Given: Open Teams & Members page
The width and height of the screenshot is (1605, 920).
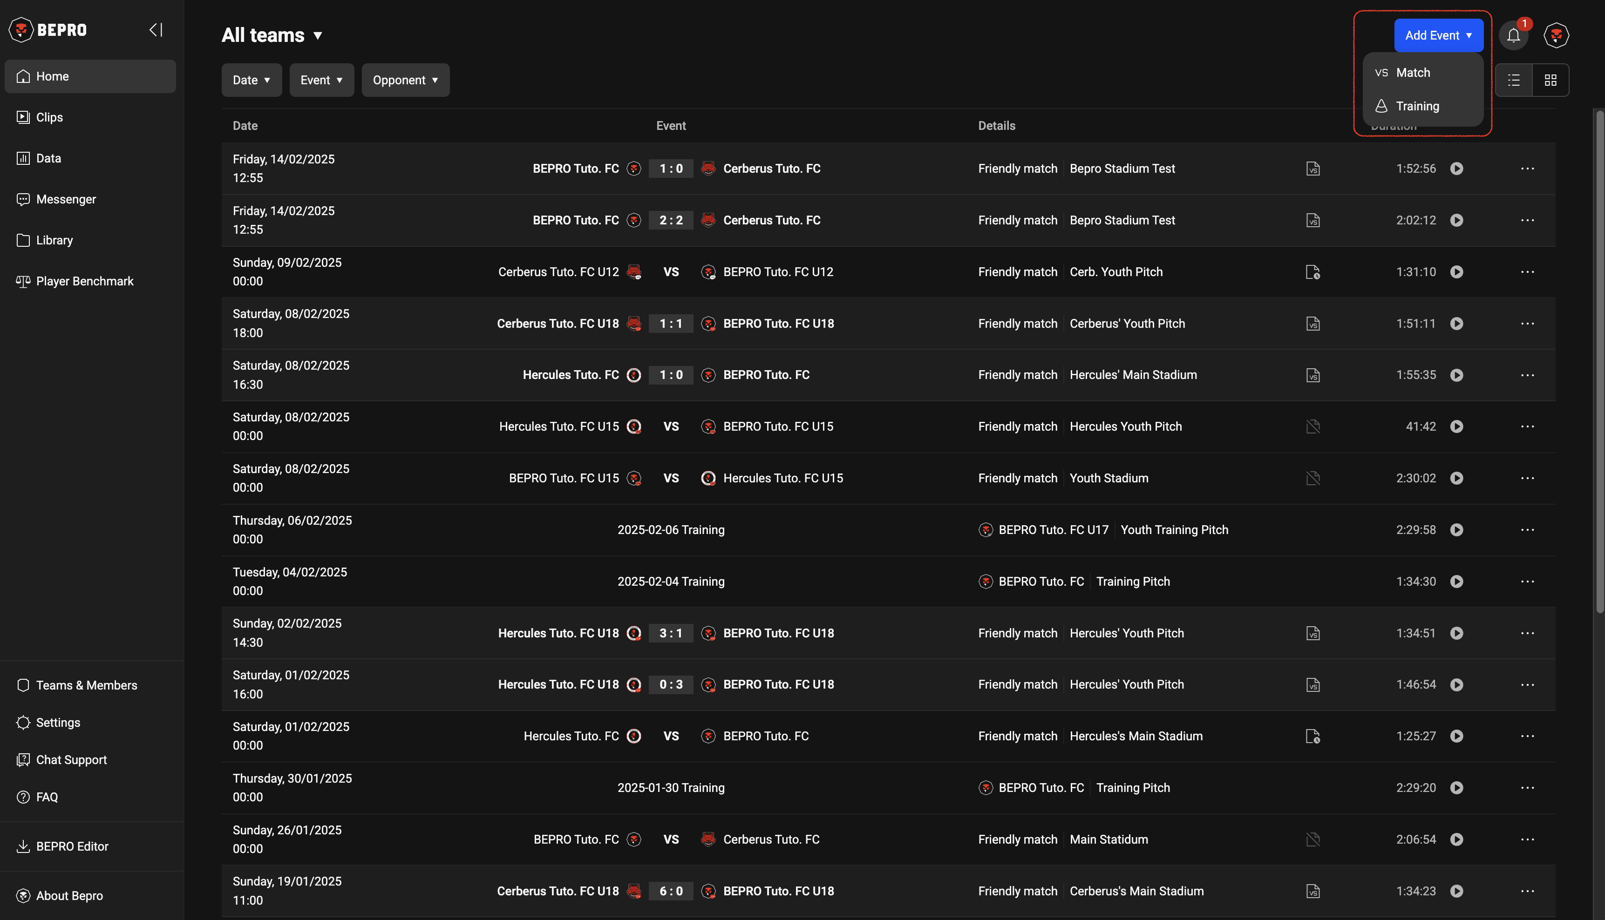Looking at the screenshot, I should point(86,685).
